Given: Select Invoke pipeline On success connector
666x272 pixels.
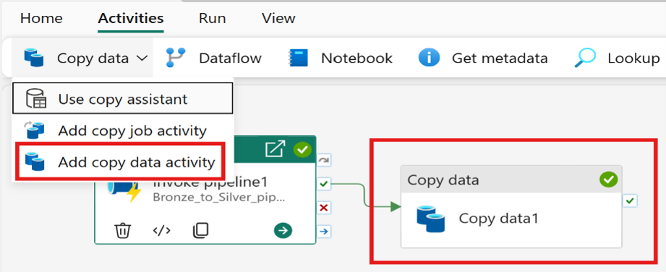Looking at the screenshot, I should [325, 184].
